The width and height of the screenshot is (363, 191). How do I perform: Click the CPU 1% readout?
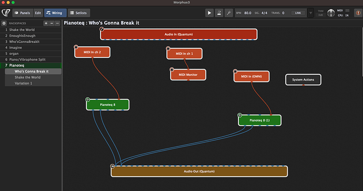344,15
